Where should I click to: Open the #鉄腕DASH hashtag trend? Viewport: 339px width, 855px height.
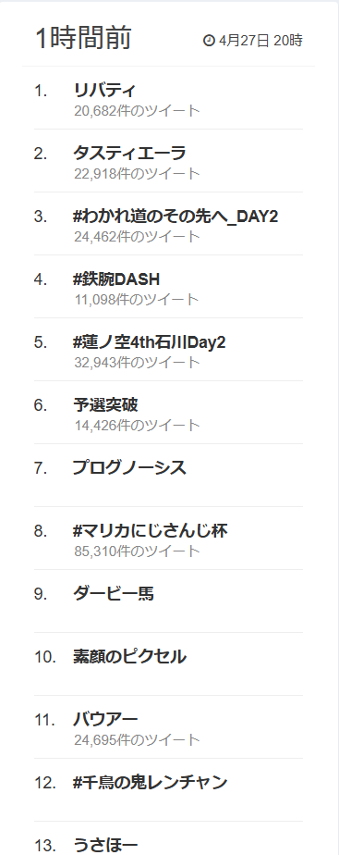click(x=116, y=279)
